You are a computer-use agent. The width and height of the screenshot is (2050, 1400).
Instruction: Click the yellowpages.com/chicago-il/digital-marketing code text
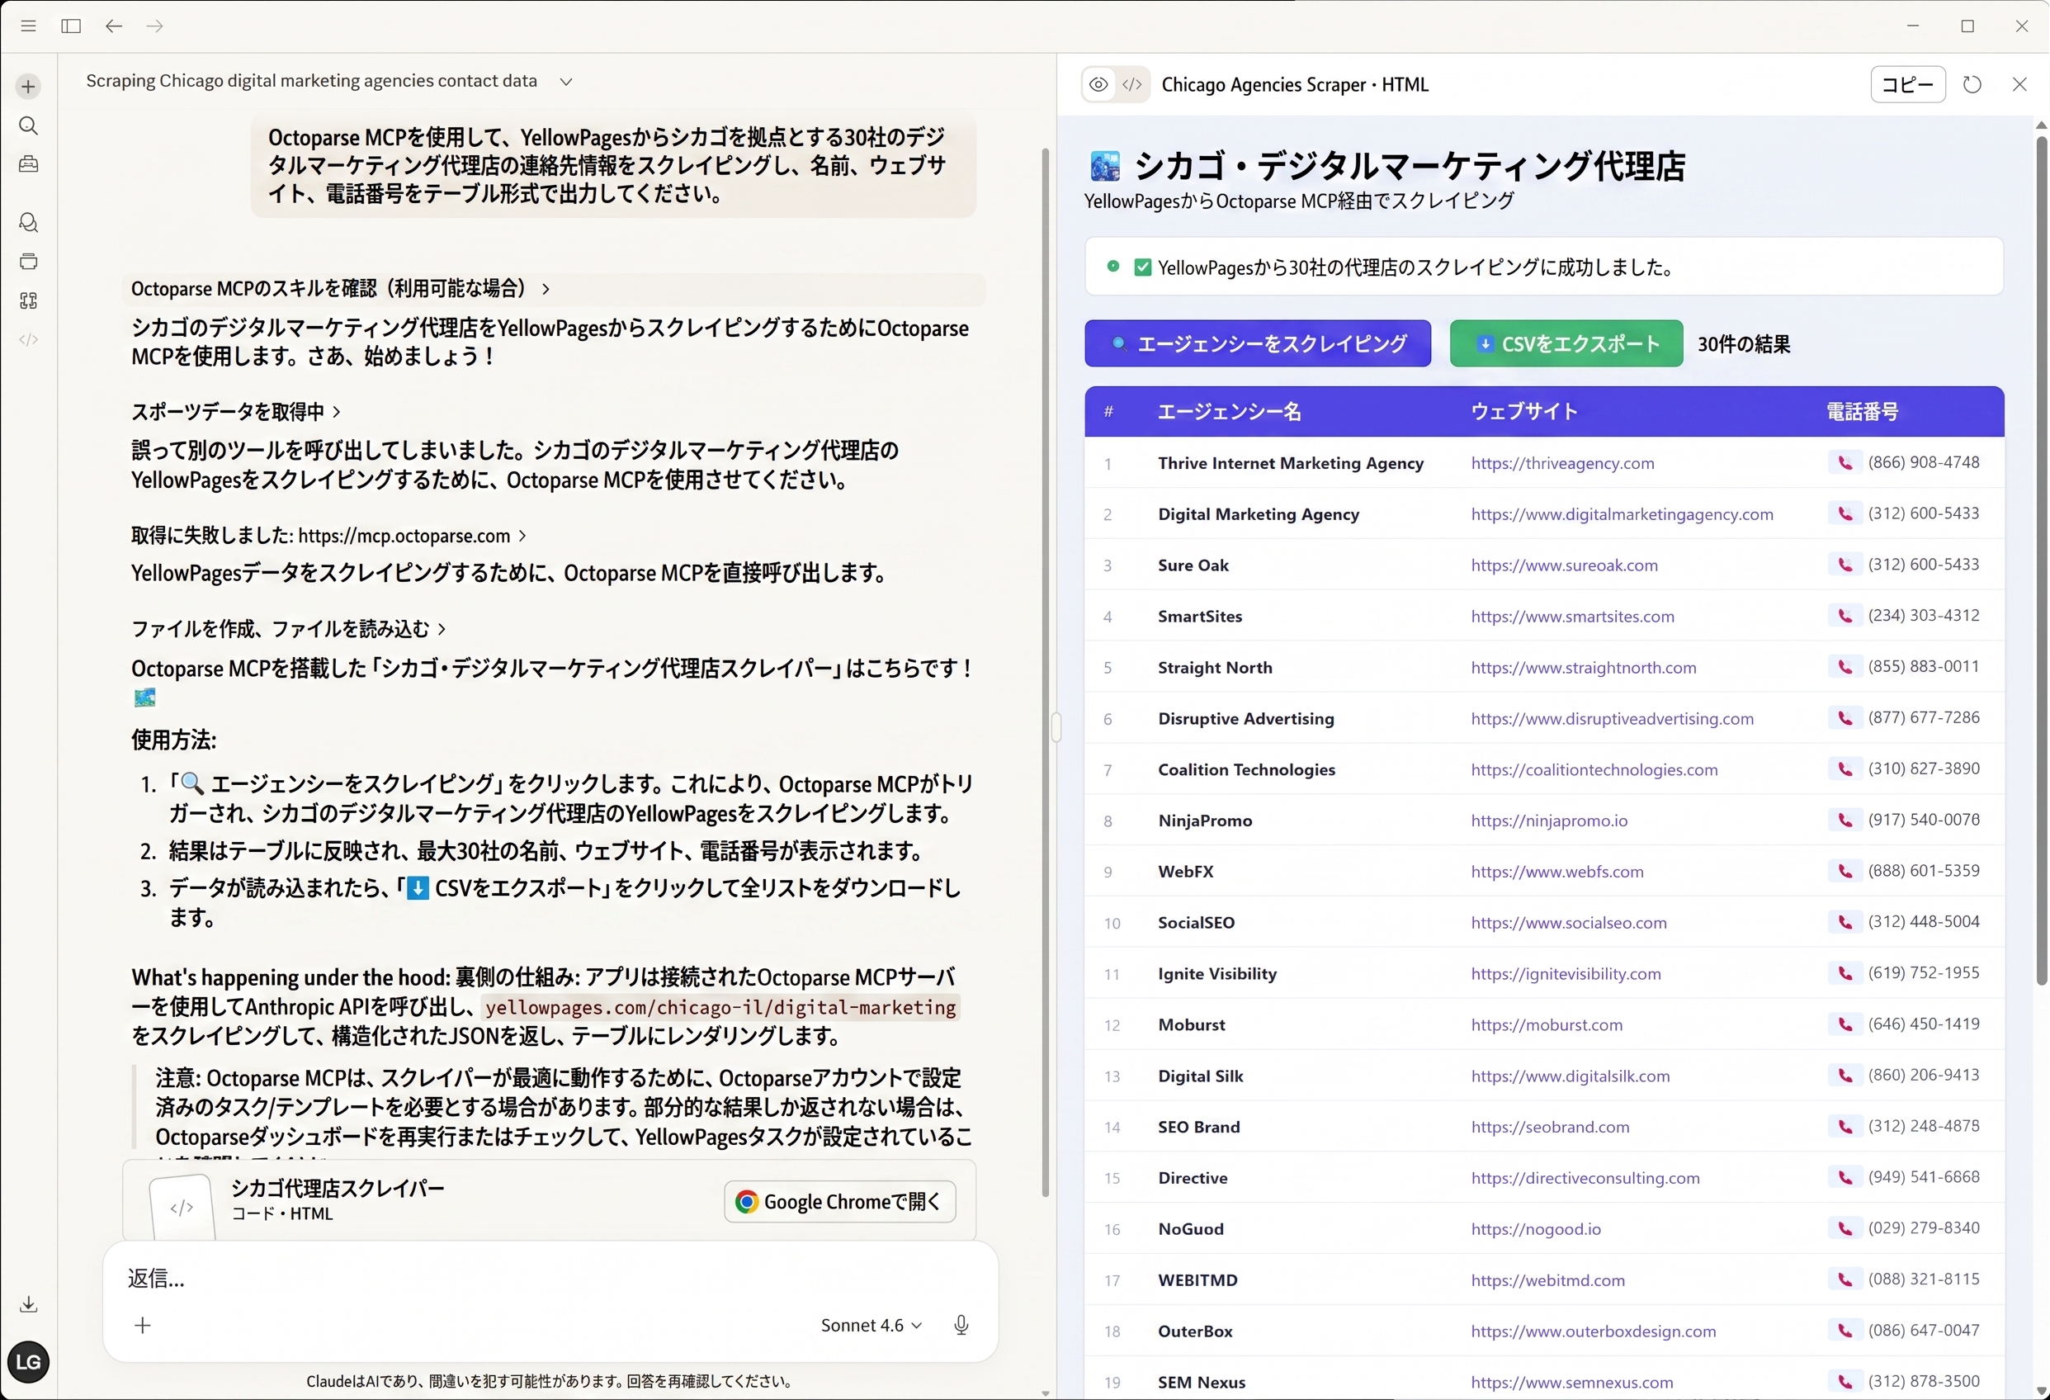(720, 1007)
